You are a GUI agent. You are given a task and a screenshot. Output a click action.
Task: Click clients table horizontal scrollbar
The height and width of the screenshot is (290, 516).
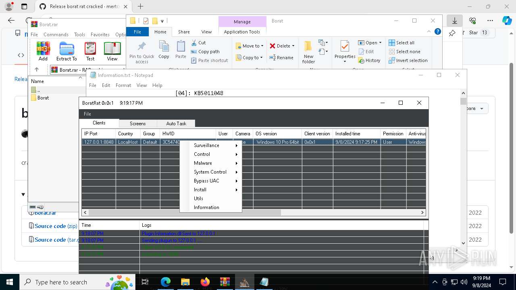[185, 212]
